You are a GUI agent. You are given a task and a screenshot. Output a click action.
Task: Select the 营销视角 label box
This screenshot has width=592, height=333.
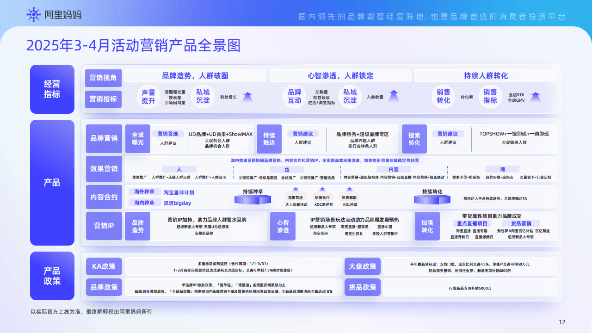coord(103,78)
